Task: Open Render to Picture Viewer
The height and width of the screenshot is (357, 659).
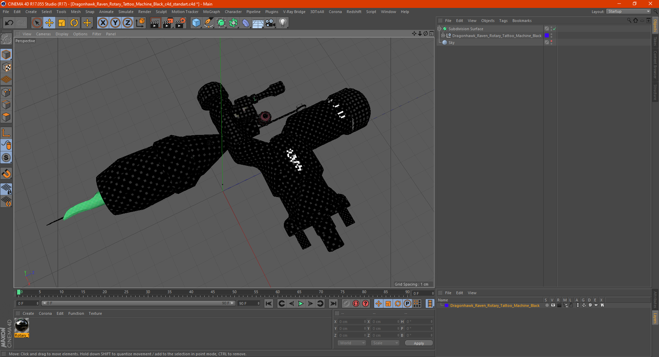Action: point(168,23)
